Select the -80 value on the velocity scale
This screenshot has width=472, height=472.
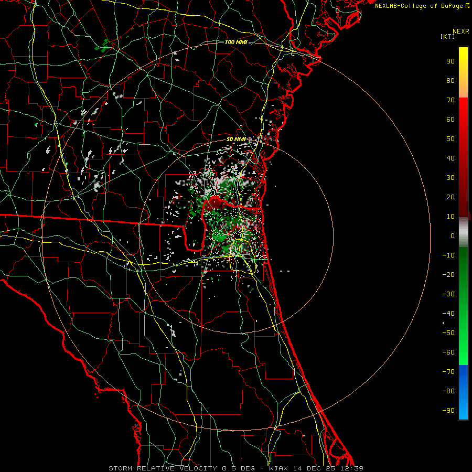point(448,391)
